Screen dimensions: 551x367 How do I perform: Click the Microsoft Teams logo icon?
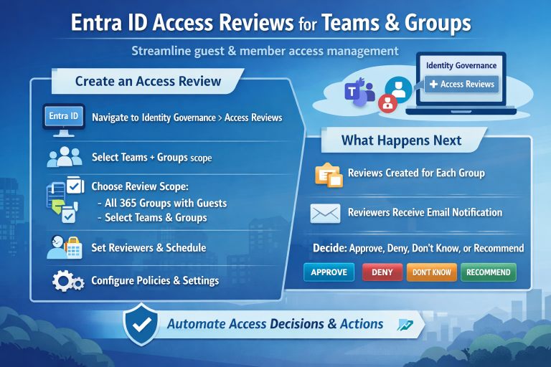[x=359, y=92]
